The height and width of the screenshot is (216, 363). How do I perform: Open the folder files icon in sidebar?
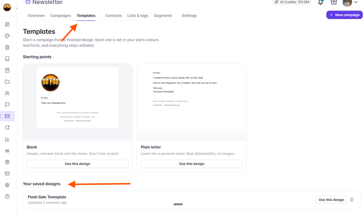point(7,82)
